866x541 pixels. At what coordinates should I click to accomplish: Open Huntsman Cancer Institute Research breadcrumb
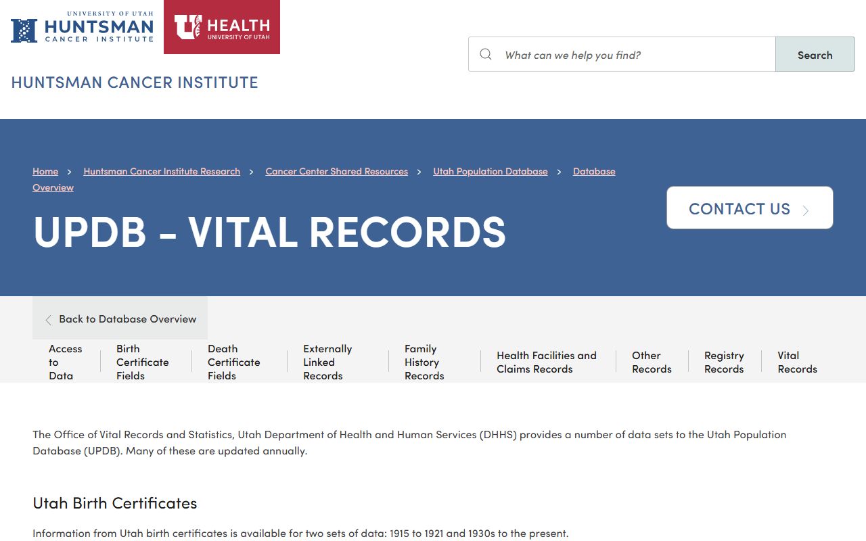point(162,171)
